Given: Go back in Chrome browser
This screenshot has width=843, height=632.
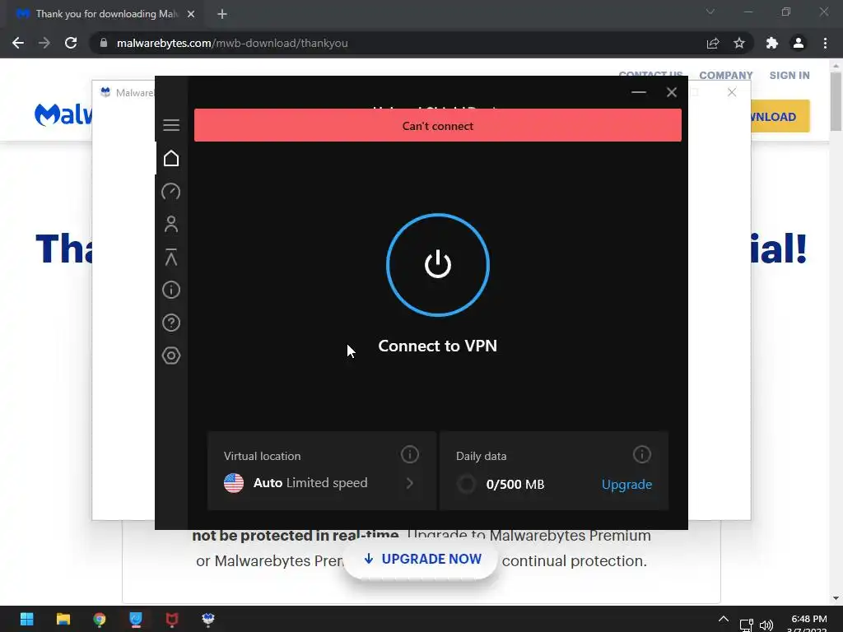Looking at the screenshot, I should (x=18, y=43).
